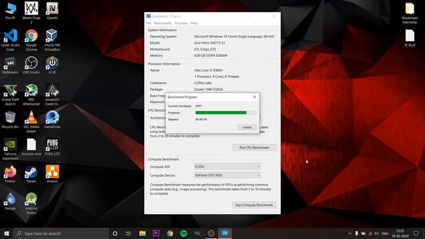Screen dimensions: 425x239
Task: Open File Explorer from taskbar
Action: pos(142,233)
